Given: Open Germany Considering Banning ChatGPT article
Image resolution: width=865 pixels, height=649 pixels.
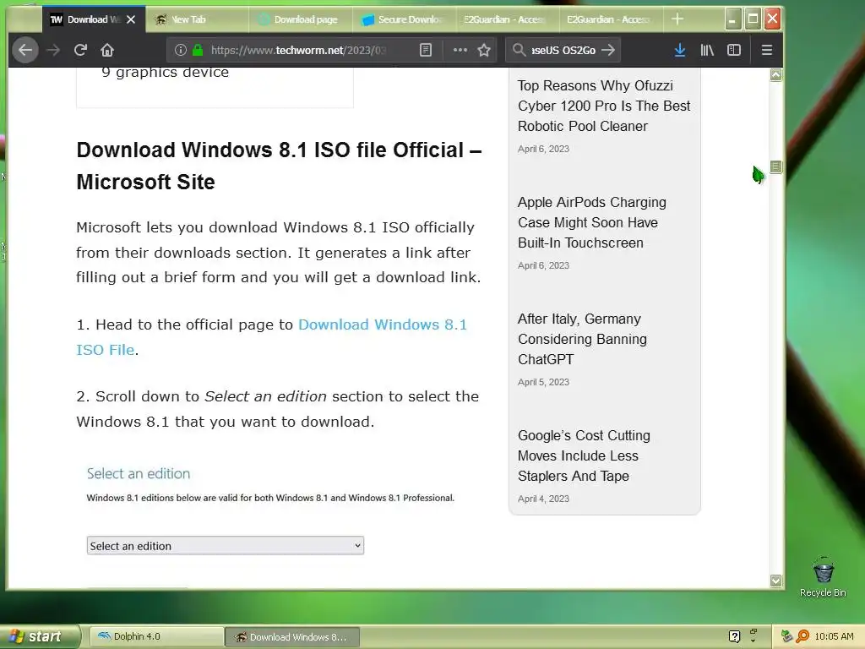Looking at the screenshot, I should 582,339.
